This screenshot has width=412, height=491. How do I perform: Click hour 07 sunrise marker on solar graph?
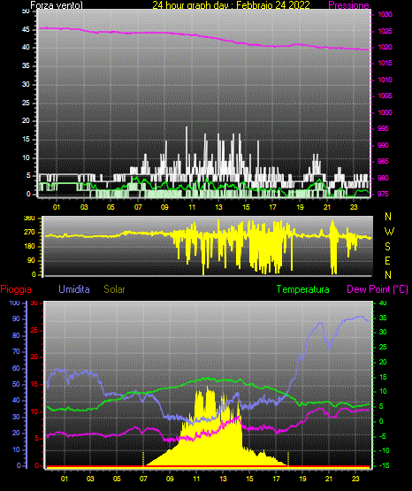[143, 459]
